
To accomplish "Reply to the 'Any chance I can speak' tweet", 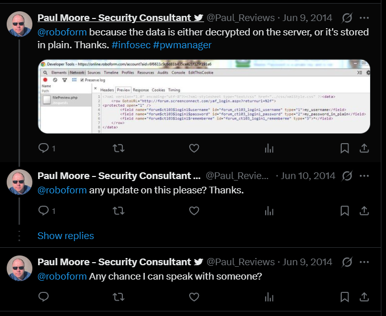I will pyautogui.click(x=44, y=297).
